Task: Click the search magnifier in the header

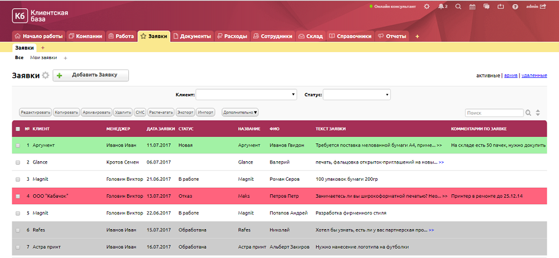Action: point(458,6)
